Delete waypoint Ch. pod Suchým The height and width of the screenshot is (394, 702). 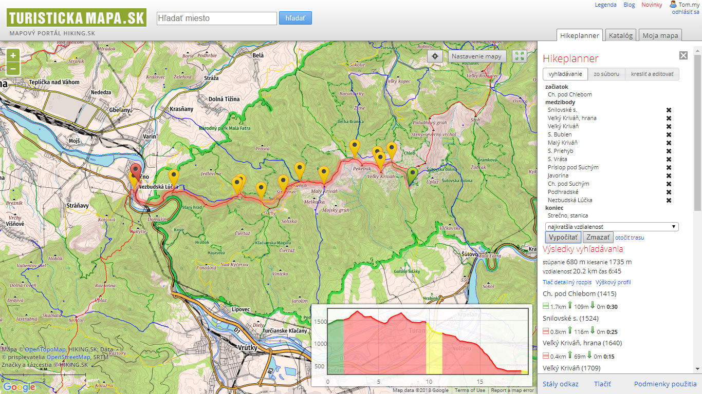pyautogui.click(x=669, y=184)
